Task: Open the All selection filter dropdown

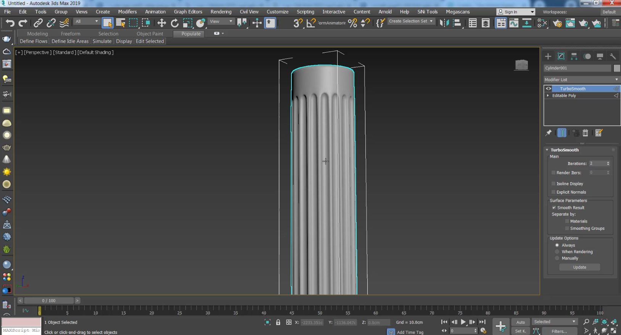Action: 87,21
